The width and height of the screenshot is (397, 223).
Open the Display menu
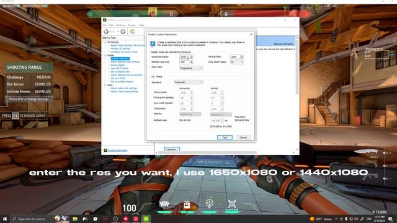[x=132, y=25]
